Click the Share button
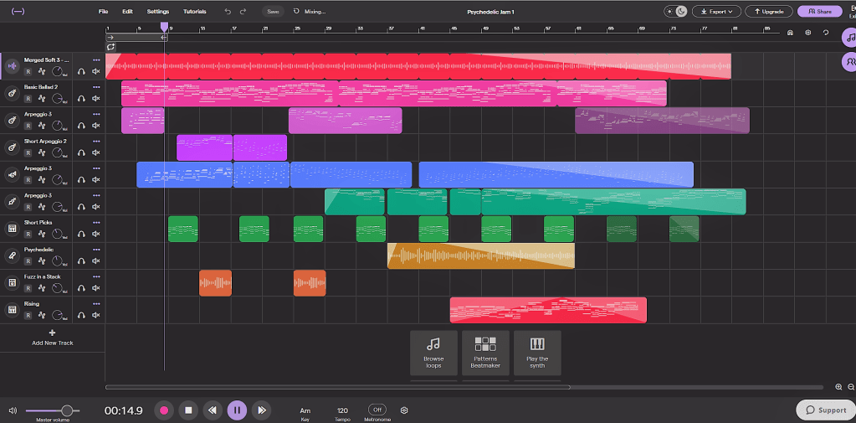The height and width of the screenshot is (423, 856). click(819, 12)
